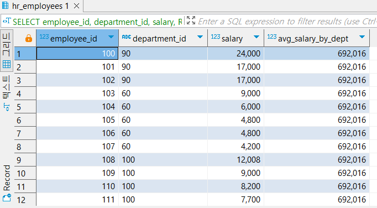Image resolution: width=377 pixels, height=208 pixels.
Task: Select salary cell 24,000
Action: pyautogui.click(x=235, y=54)
